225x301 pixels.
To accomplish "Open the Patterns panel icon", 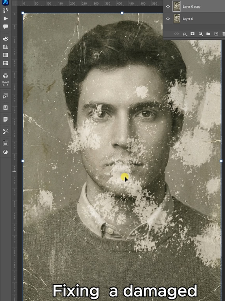I will (x=6, y=63).
